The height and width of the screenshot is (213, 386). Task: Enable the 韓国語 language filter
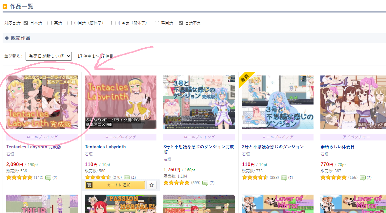click(x=157, y=23)
